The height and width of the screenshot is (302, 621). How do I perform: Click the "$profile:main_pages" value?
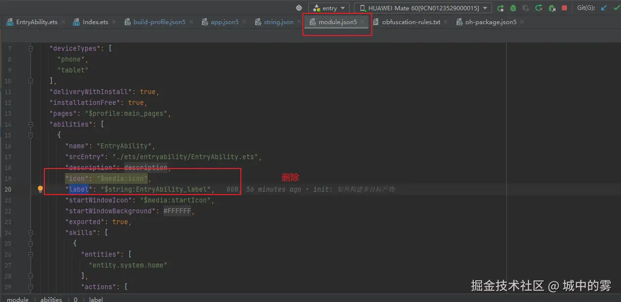tap(127, 113)
